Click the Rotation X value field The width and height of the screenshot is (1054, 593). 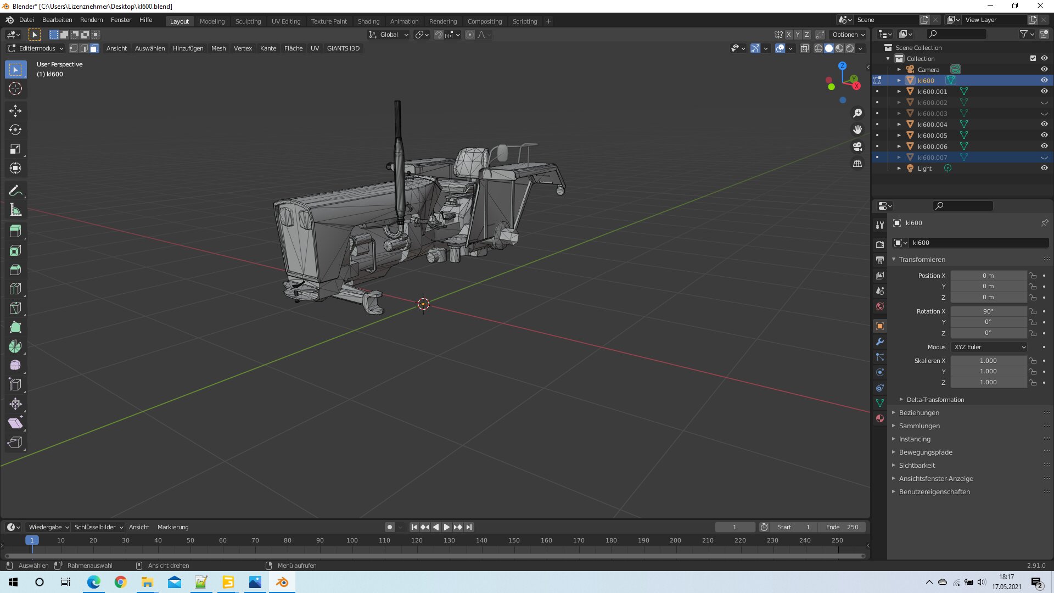tap(988, 311)
